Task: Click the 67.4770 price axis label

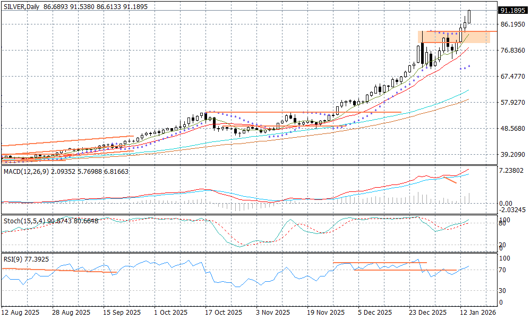Action: 512,77
